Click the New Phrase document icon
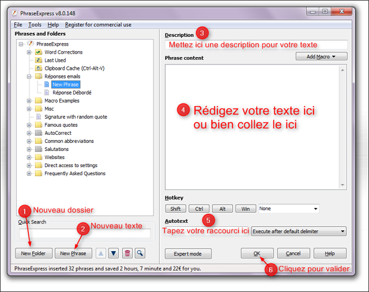 click(47, 85)
